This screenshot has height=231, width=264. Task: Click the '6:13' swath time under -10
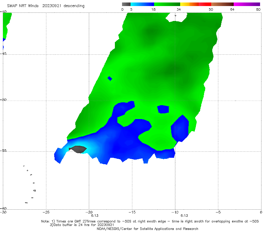pyautogui.click(x=184, y=216)
